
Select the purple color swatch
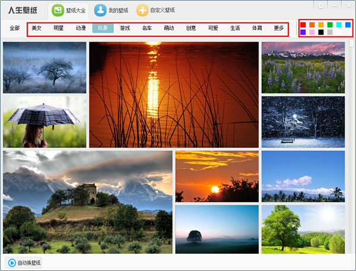303,32
